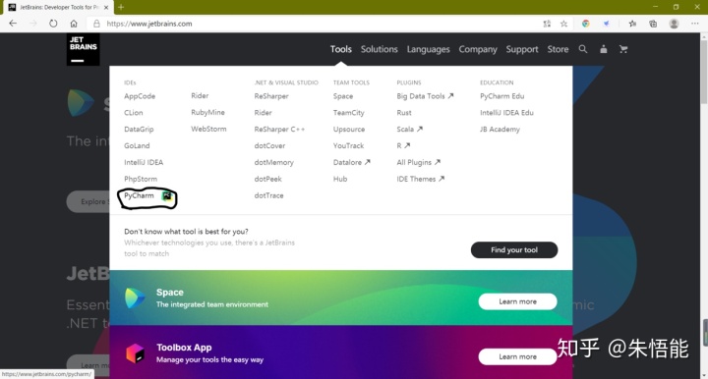Open the dotTrace link
Viewport: 708px width, 379px height.
coord(268,195)
